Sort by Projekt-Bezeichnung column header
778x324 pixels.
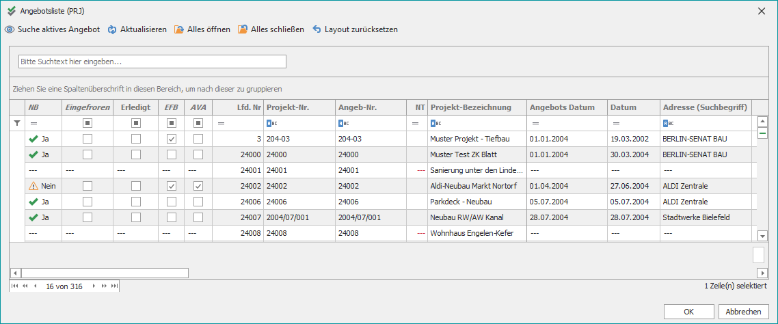click(x=470, y=107)
